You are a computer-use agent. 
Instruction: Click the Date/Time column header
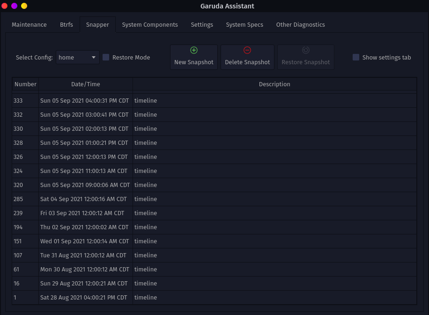click(x=86, y=84)
